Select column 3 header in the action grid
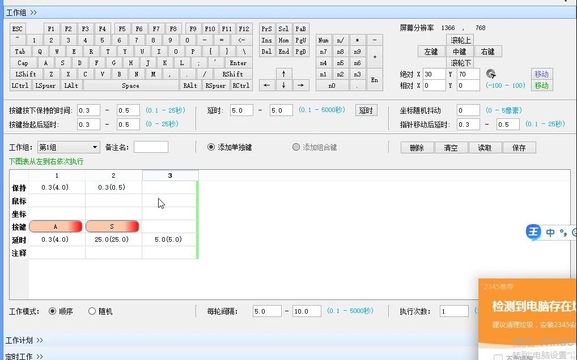The width and height of the screenshot is (577, 360). pyautogui.click(x=170, y=175)
